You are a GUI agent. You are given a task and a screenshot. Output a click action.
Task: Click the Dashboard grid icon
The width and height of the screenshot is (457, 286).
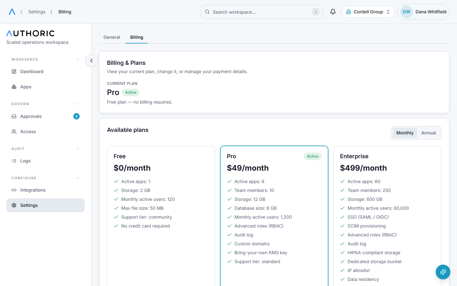(14, 71)
